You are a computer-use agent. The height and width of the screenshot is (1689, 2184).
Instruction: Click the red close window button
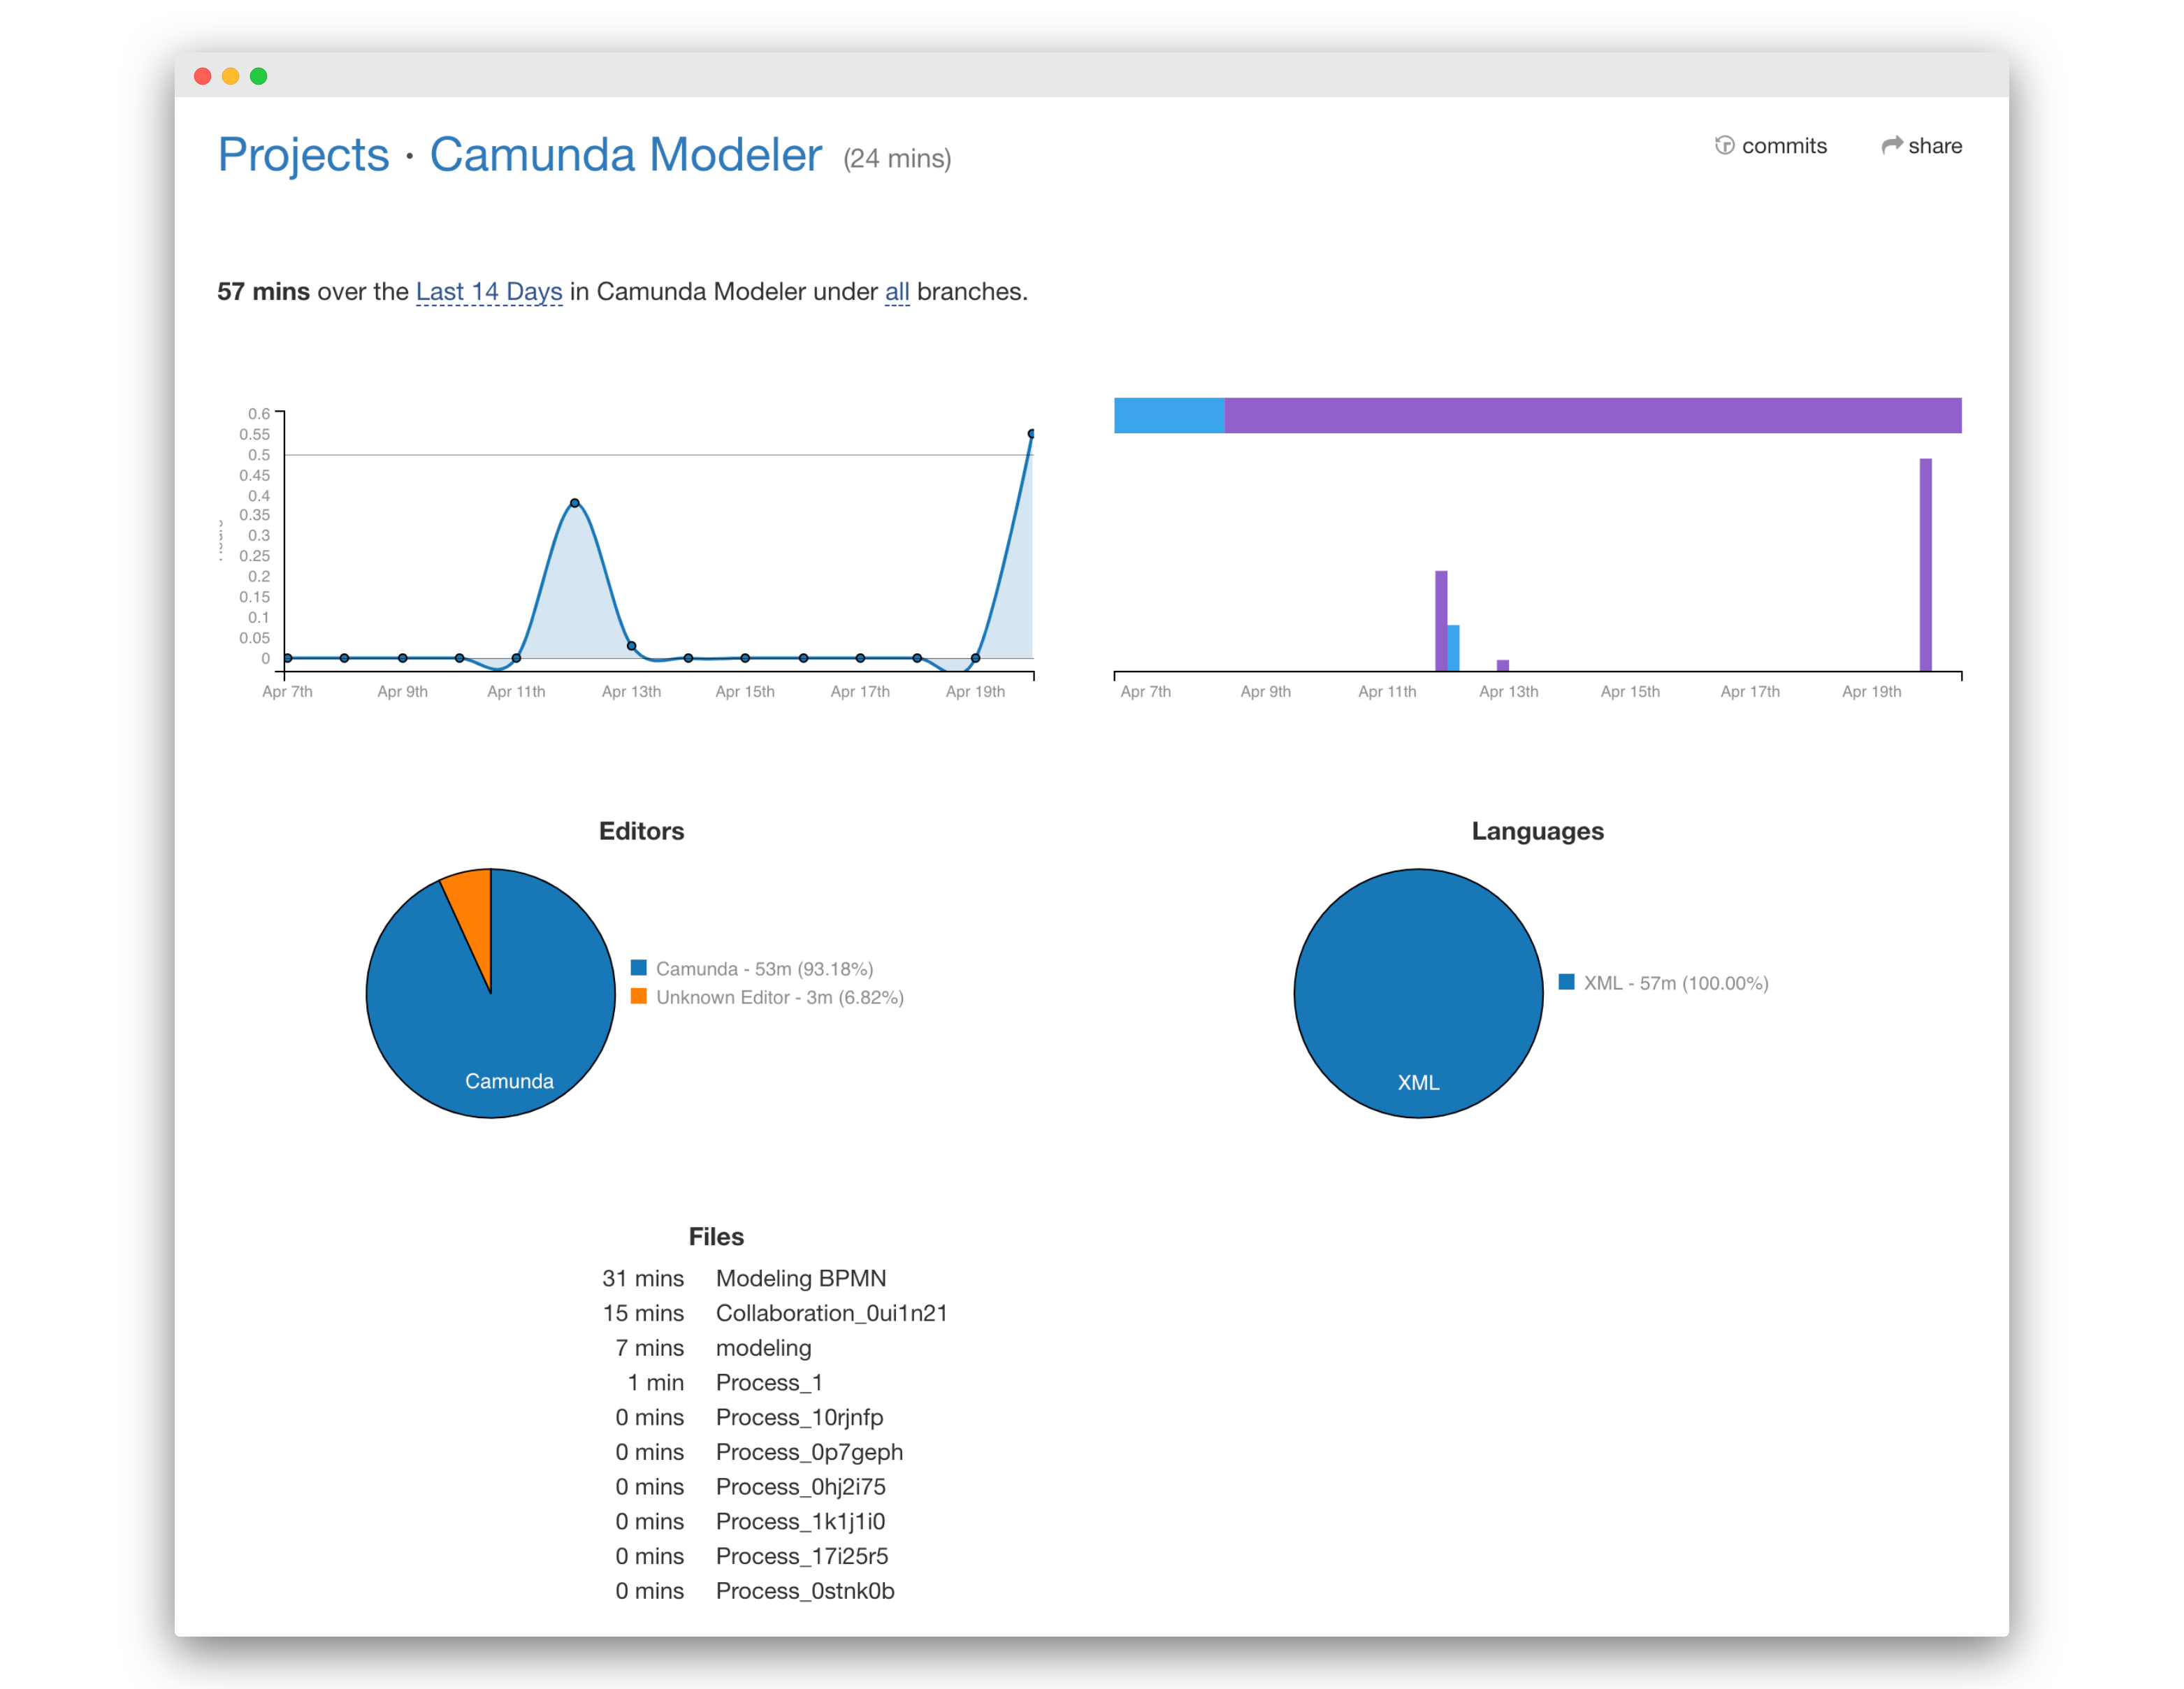(202, 76)
